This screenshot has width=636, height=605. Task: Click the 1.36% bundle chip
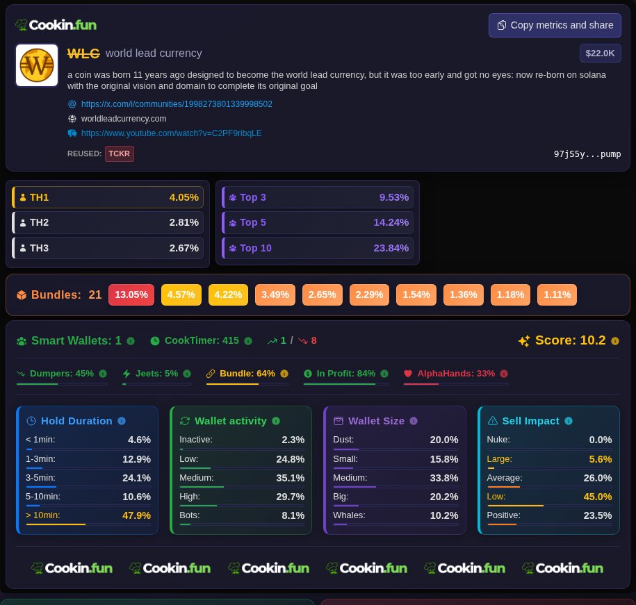tap(463, 295)
